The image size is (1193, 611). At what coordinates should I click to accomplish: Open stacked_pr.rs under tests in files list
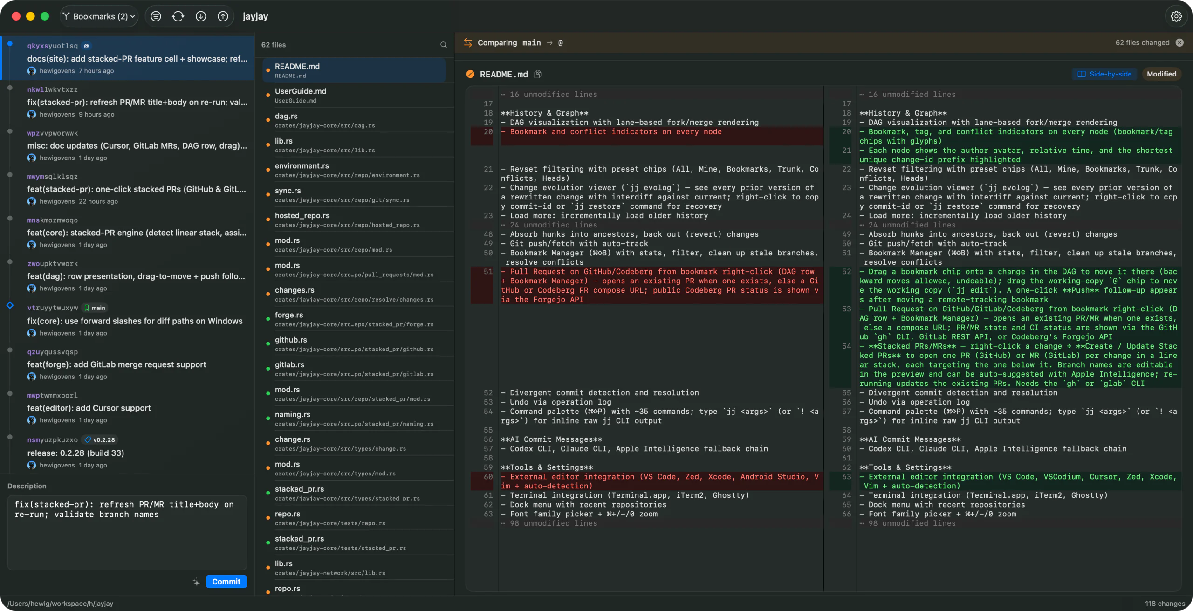(355, 542)
